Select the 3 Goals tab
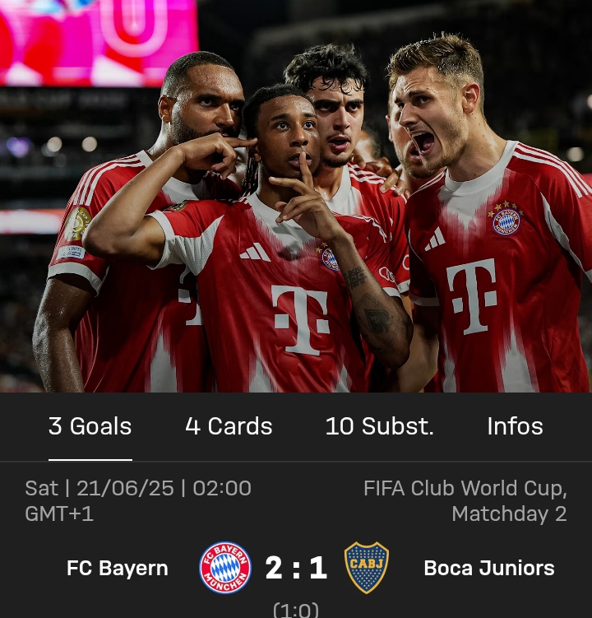The height and width of the screenshot is (618, 592). click(x=90, y=426)
